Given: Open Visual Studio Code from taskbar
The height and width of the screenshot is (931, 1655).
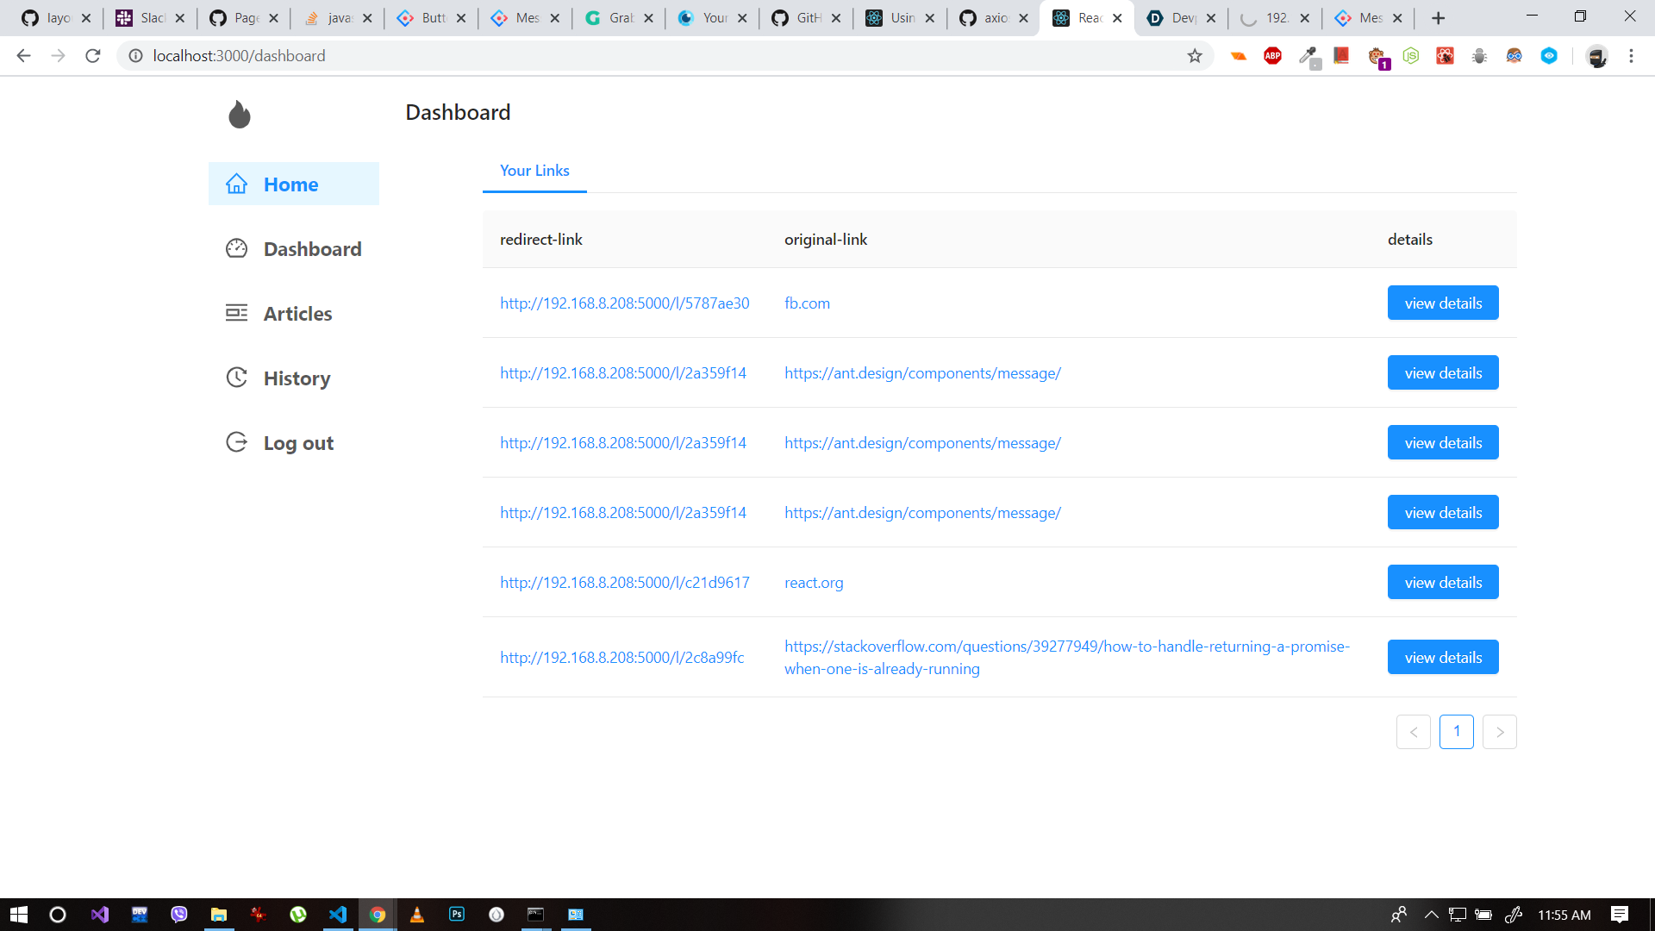Looking at the screenshot, I should (x=338, y=915).
